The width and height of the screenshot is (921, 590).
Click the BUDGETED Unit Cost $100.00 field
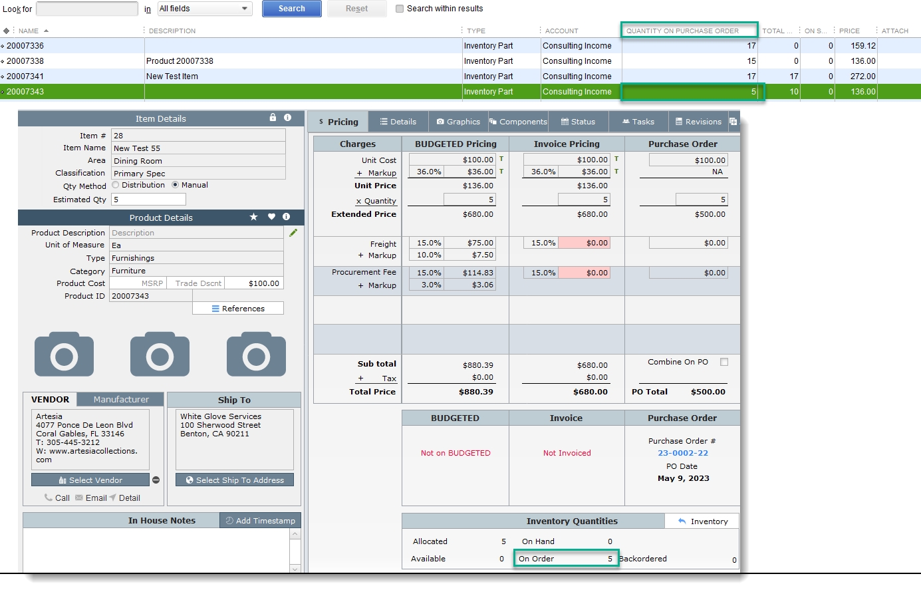(452, 160)
